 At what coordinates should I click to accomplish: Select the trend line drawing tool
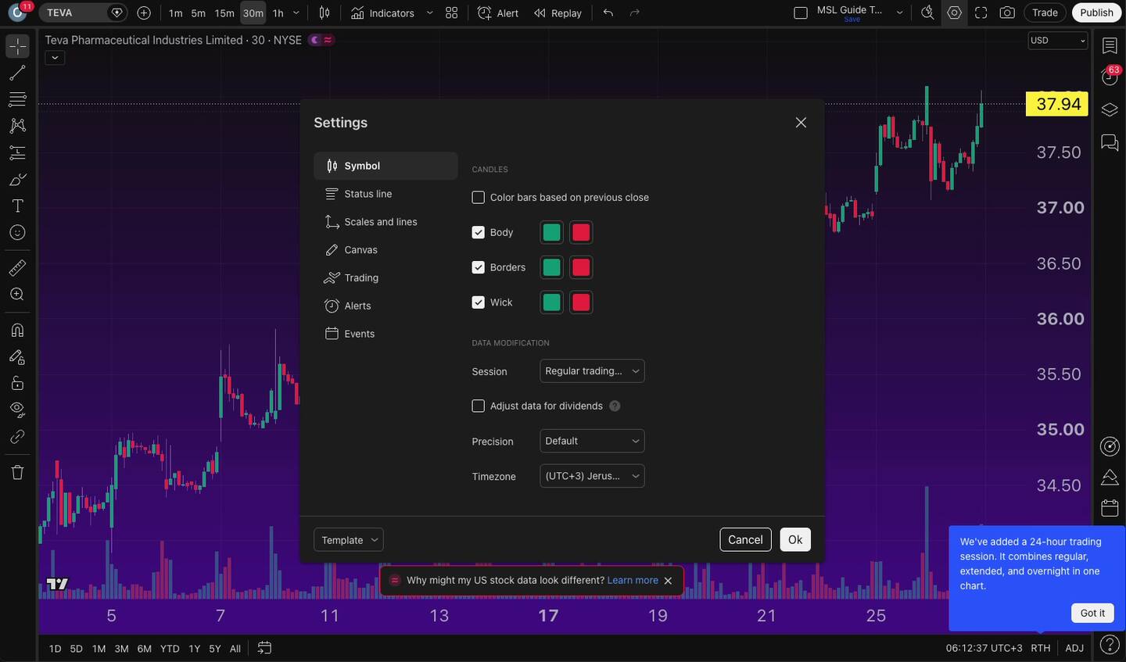[17, 73]
